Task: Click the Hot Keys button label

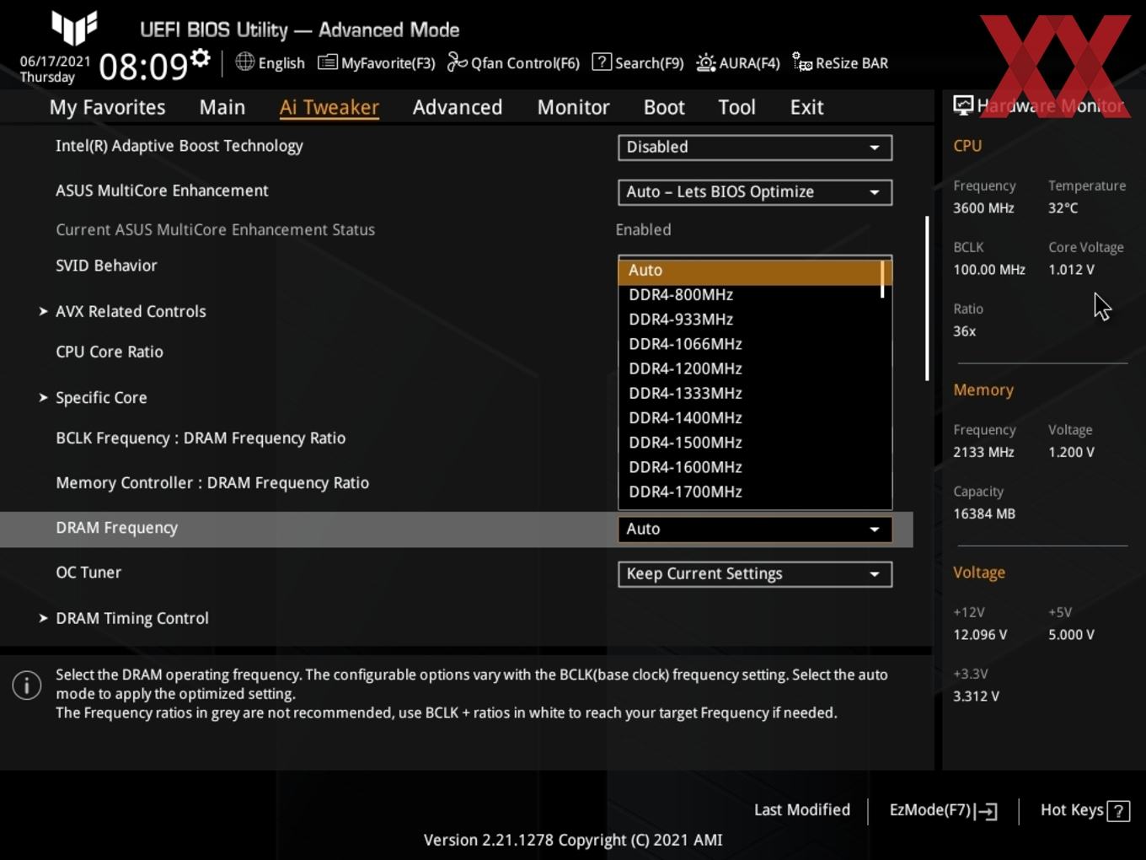Action: (1072, 810)
